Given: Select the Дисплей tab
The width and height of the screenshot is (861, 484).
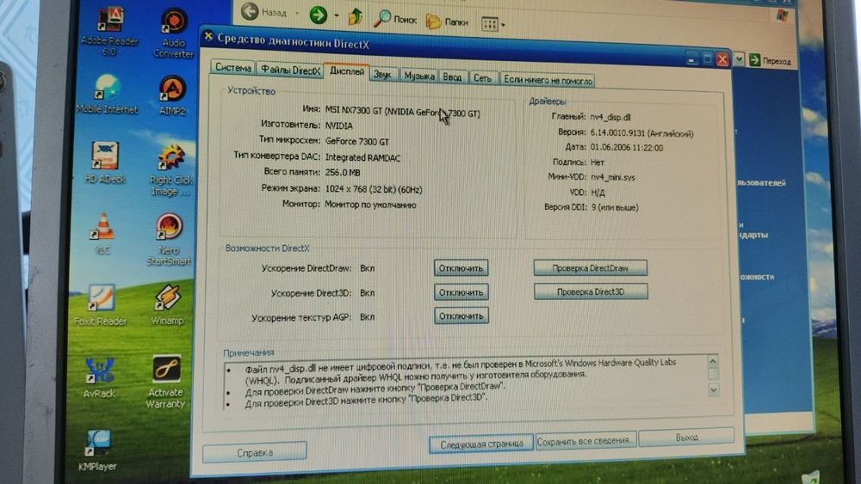Looking at the screenshot, I should tap(346, 71).
